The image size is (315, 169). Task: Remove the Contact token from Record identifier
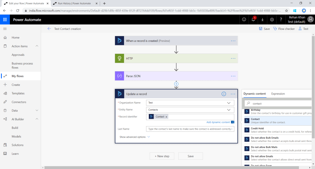167,117
